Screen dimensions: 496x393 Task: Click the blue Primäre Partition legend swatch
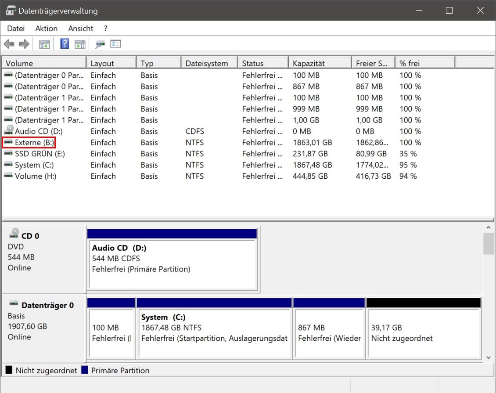pyautogui.click(x=84, y=370)
